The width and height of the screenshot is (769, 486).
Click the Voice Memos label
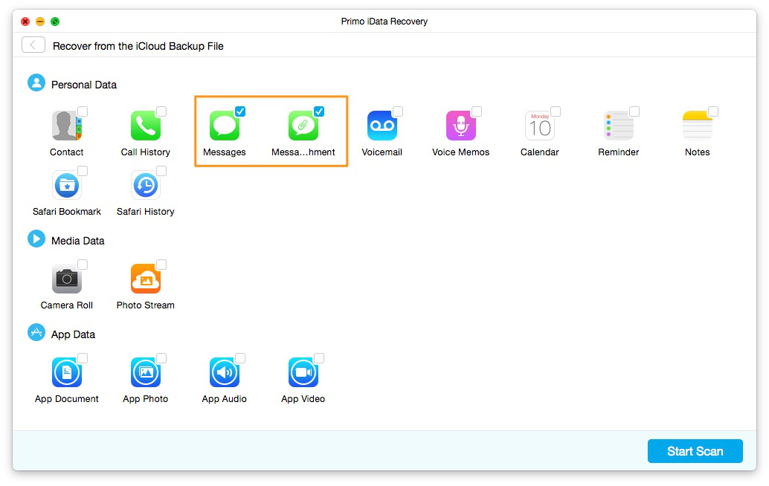tap(460, 152)
